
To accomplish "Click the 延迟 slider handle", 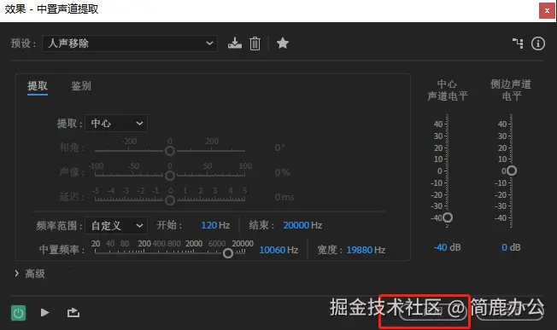I will point(170,200).
